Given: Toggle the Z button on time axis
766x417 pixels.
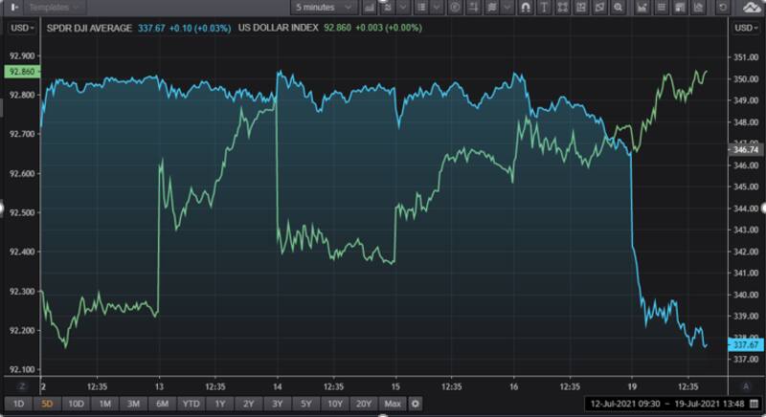Looking at the screenshot, I should coord(21,385).
